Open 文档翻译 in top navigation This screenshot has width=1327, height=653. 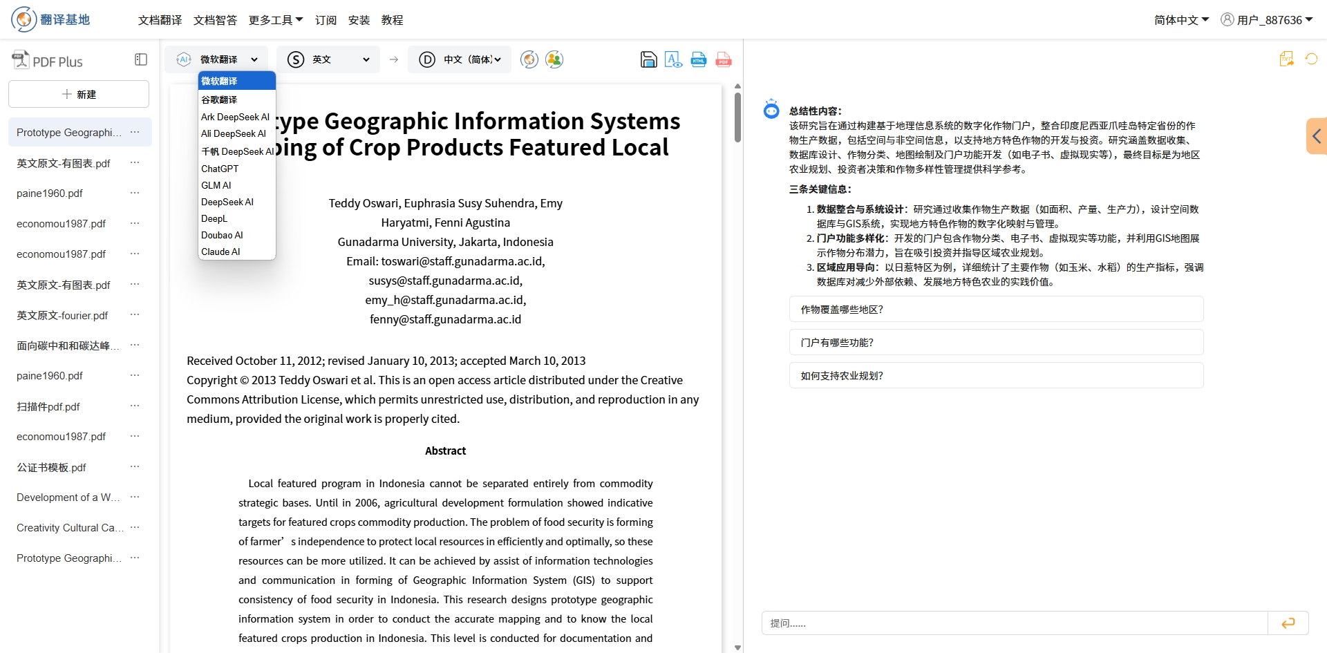click(x=160, y=20)
